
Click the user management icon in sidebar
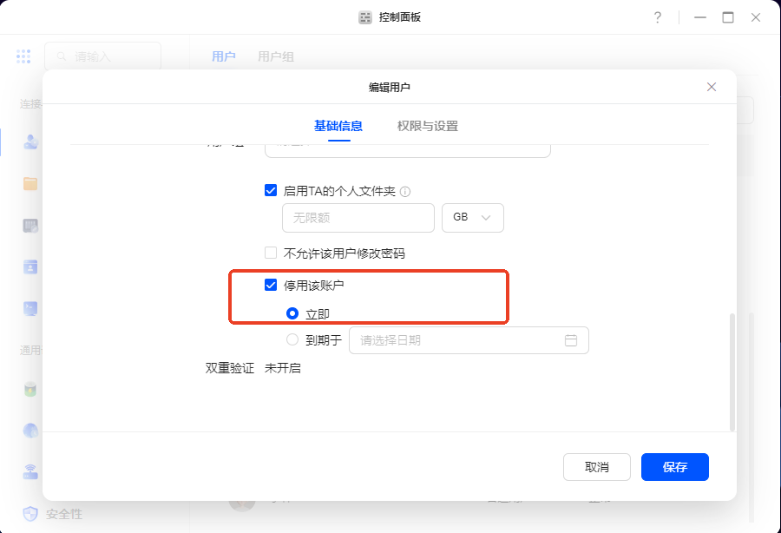[x=31, y=141]
